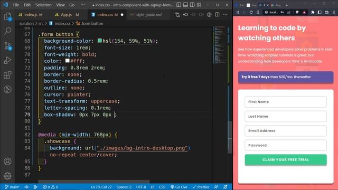
Task: Open the Edit menu
Action: coord(27,5)
